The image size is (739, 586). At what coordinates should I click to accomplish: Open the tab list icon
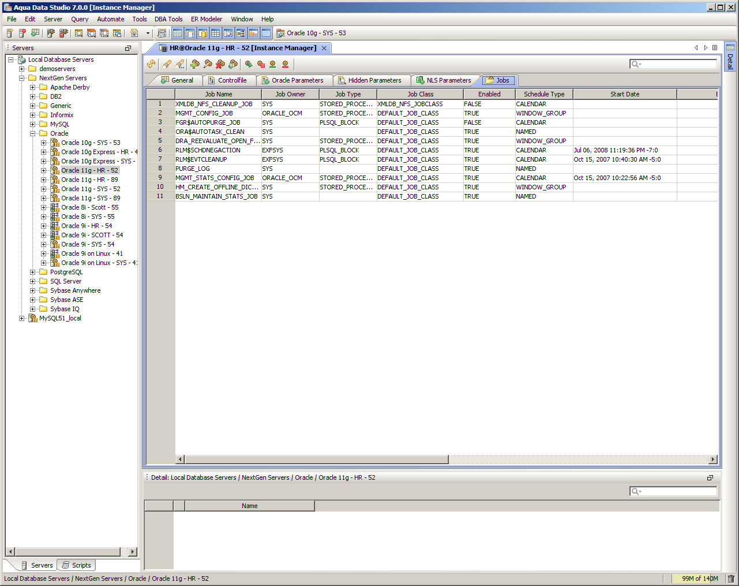coord(715,48)
